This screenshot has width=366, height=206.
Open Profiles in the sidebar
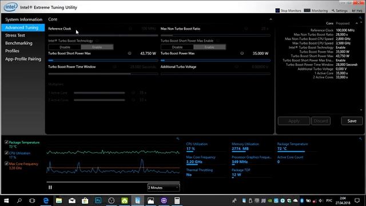[12, 51]
